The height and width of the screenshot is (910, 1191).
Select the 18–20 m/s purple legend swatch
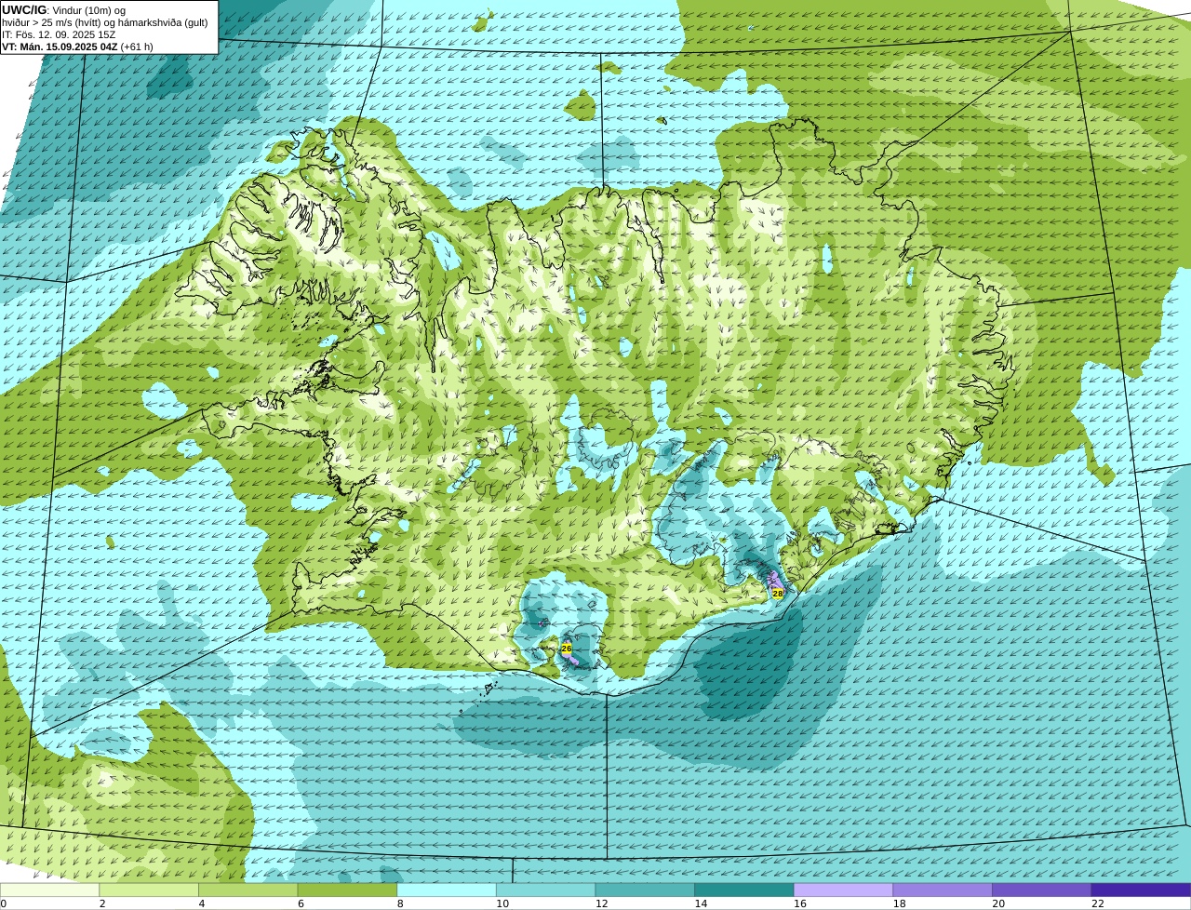tap(943, 890)
